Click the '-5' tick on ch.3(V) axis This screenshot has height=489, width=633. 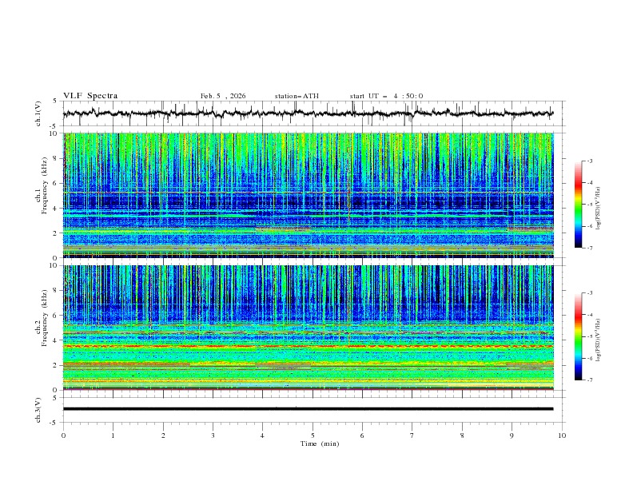coord(54,423)
